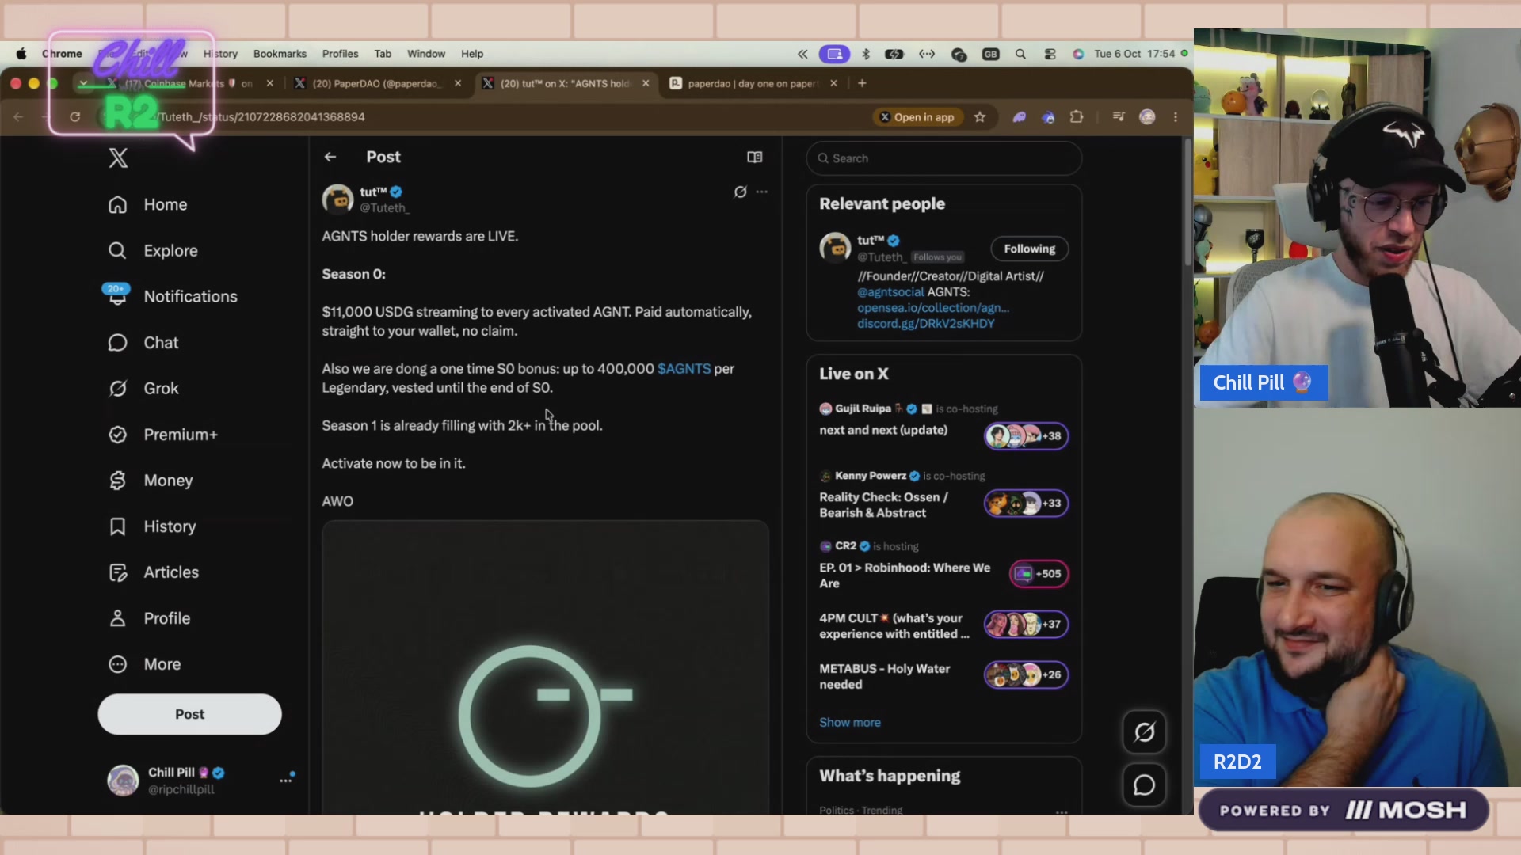The image size is (1521, 855).
Task: Open Holder Rewards image in post
Action: coord(545,667)
